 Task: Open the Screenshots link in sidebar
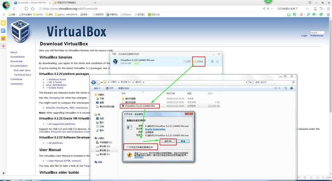tap(18, 57)
